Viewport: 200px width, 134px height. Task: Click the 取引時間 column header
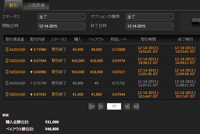(x=149, y=39)
